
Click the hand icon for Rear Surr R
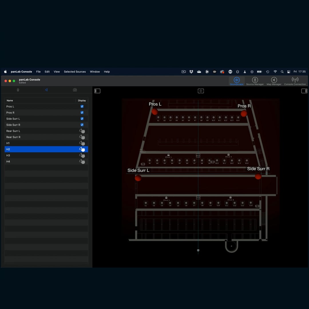click(82, 137)
